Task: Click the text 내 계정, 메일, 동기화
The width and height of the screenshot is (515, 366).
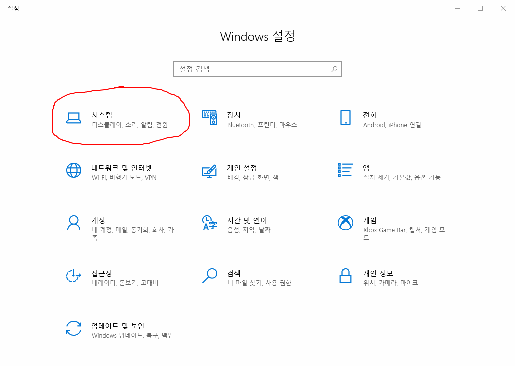Action: point(120,230)
